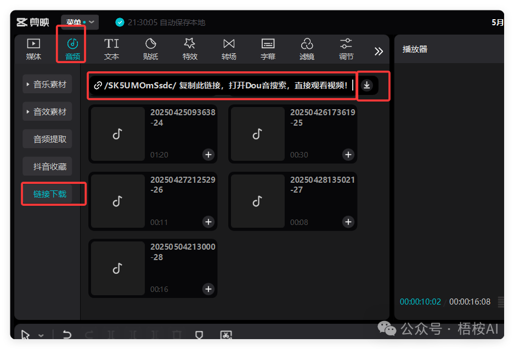
Task: Show more tabs with the double-chevron arrow
Action: click(379, 51)
